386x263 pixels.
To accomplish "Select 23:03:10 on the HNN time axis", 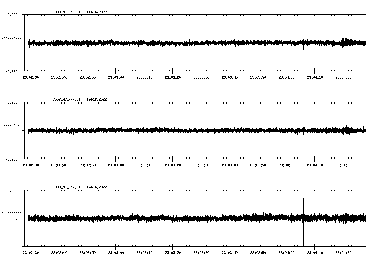I will pyautogui.click(x=144, y=165).
